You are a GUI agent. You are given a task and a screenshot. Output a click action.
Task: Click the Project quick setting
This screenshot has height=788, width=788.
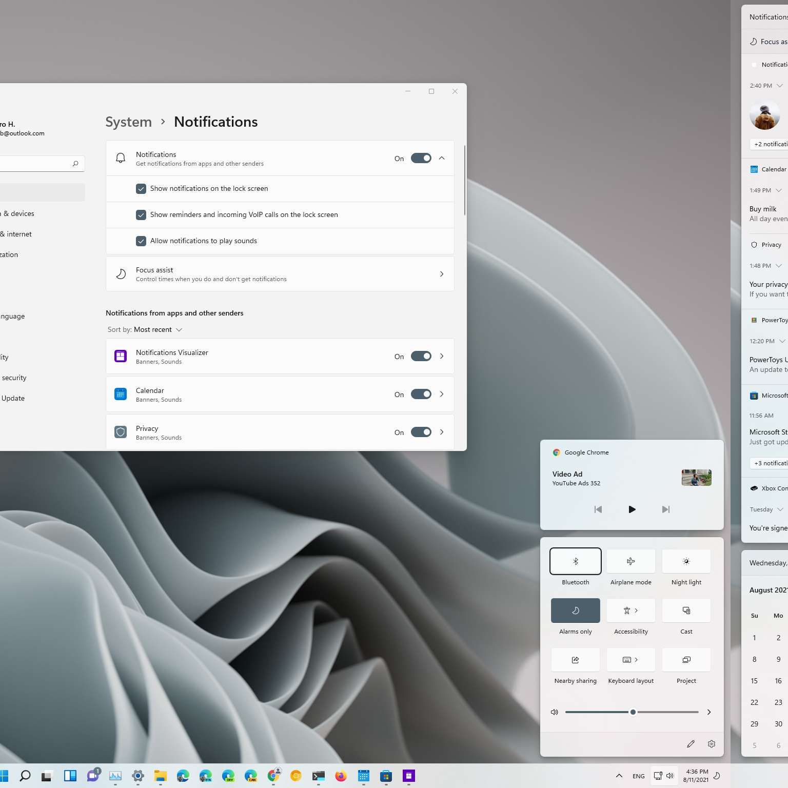pyautogui.click(x=686, y=660)
